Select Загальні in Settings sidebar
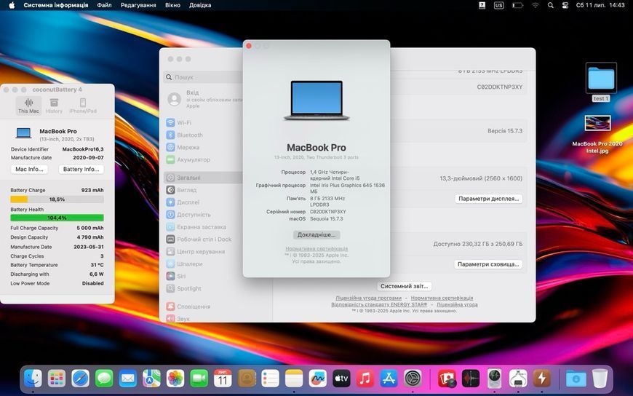633x396 pixels. click(x=203, y=178)
